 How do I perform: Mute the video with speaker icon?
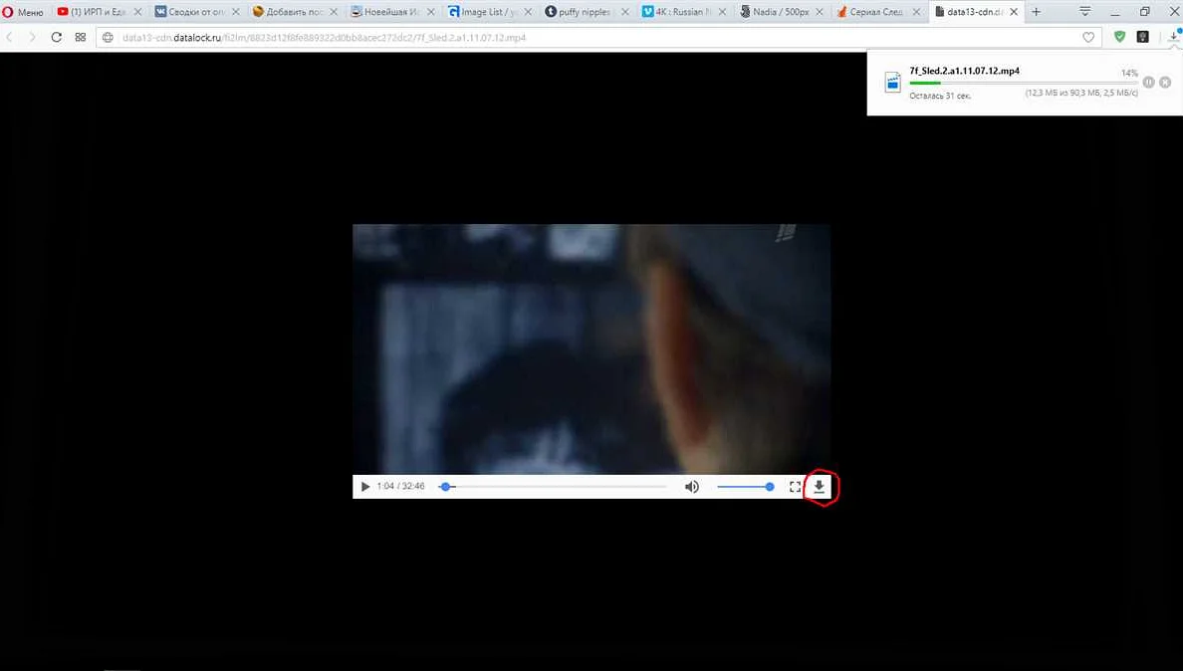tap(691, 487)
